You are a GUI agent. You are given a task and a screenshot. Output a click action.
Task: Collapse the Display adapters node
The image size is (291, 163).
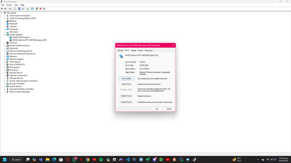(4, 35)
